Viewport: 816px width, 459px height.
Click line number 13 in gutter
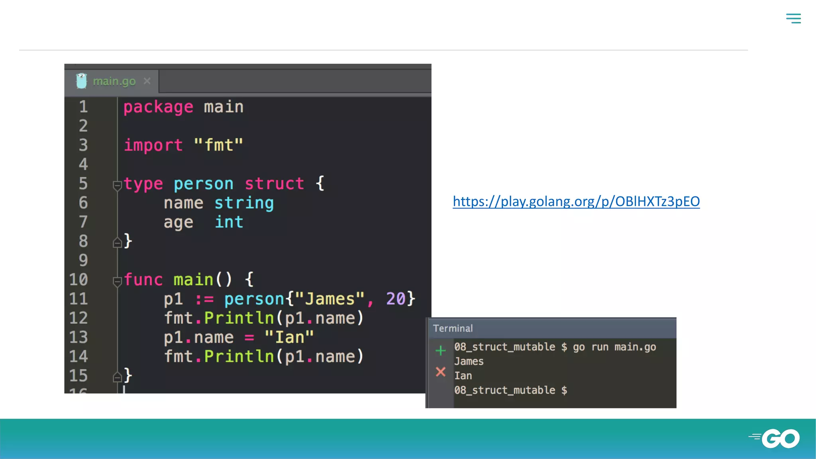(x=78, y=337)
